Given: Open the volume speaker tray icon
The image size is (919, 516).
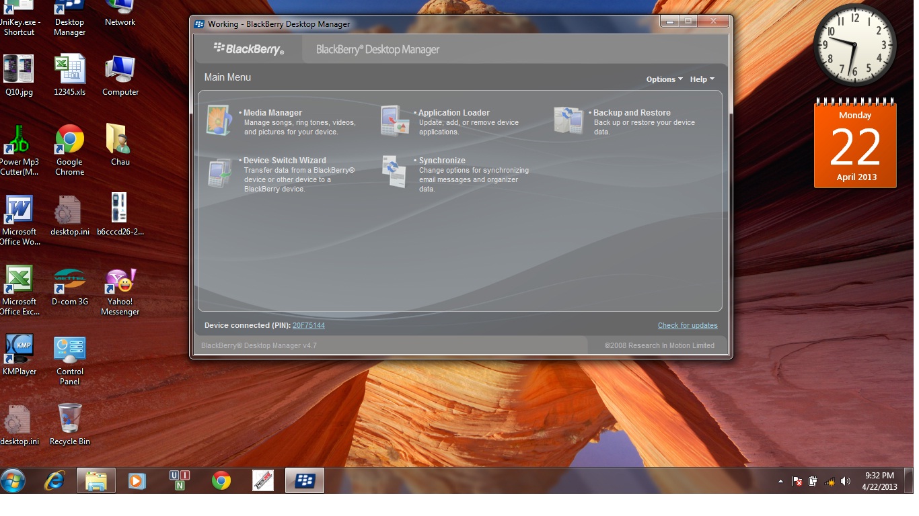Looking at the screenshot, I should point(845,481).
